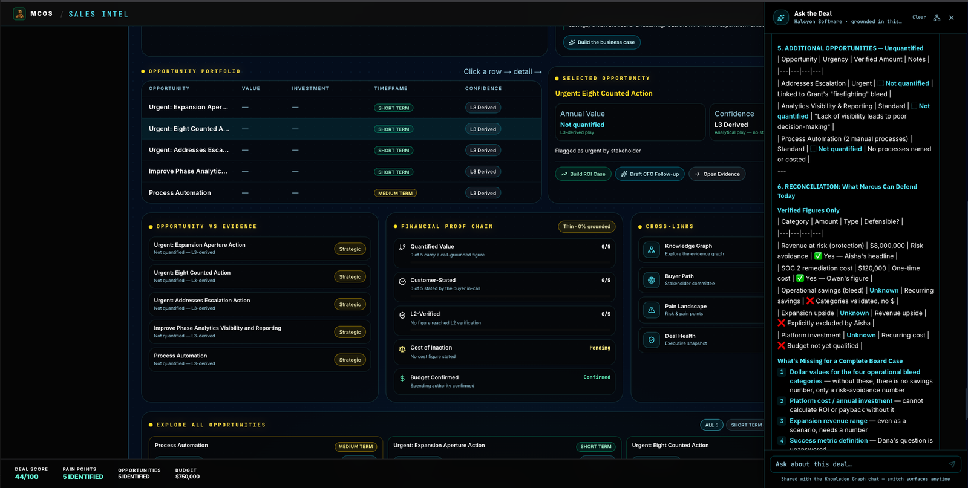Screen dimensions: 968x488
Task: Click the L2-Verified shield icon
Action: pyautogui.click(x=402, y=315)
